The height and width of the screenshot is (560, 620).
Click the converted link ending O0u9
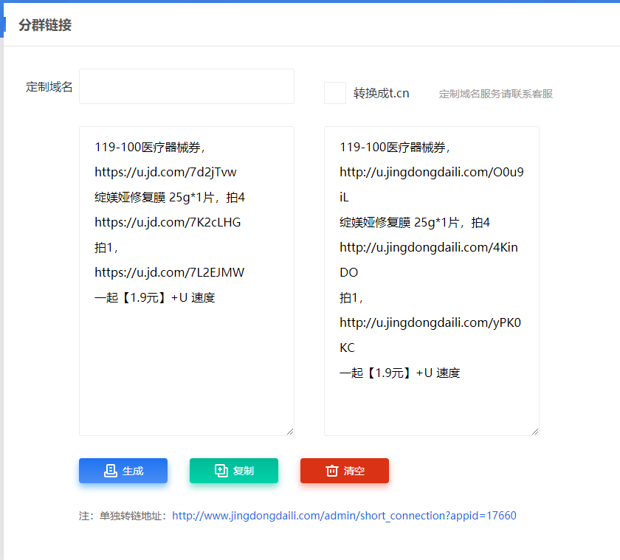[431, 172]
